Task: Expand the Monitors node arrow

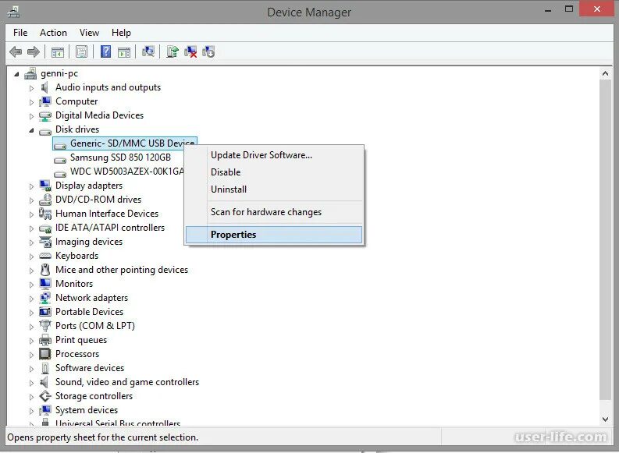Action: pyautogui.click(x=31, y=285)
